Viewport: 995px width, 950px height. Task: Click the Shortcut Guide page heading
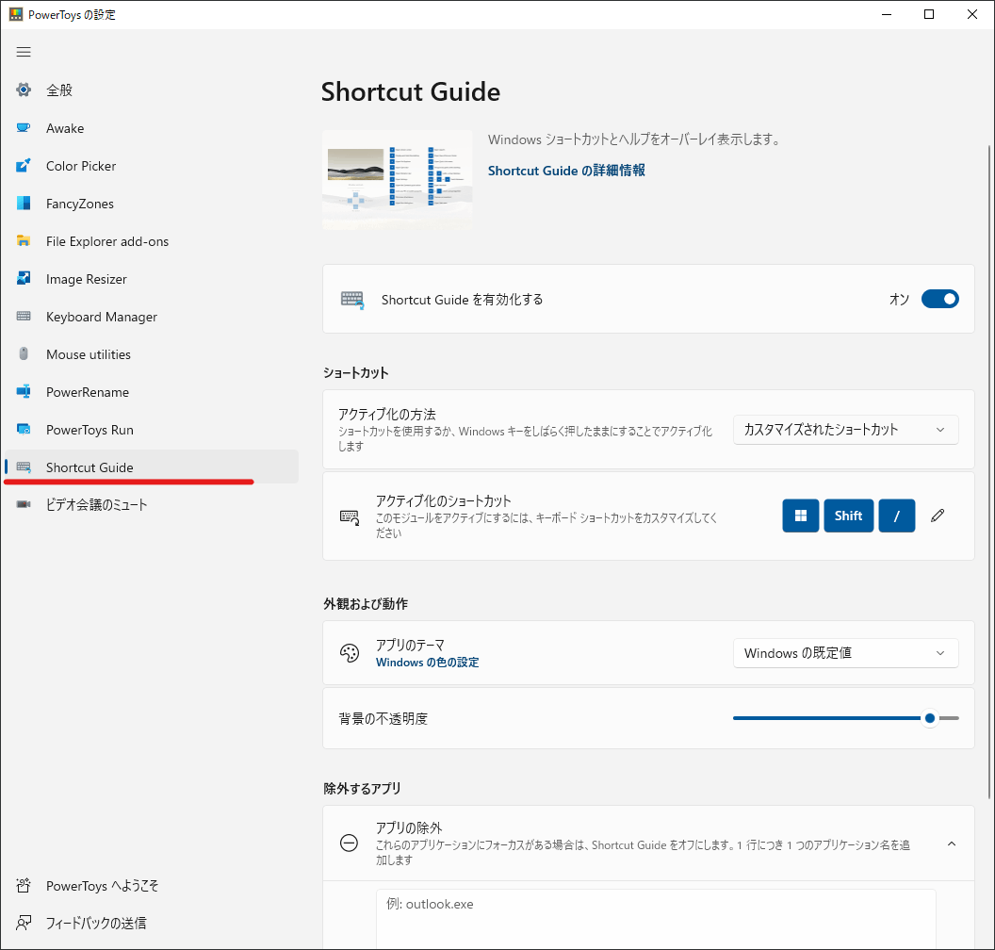tap(411, 91)
